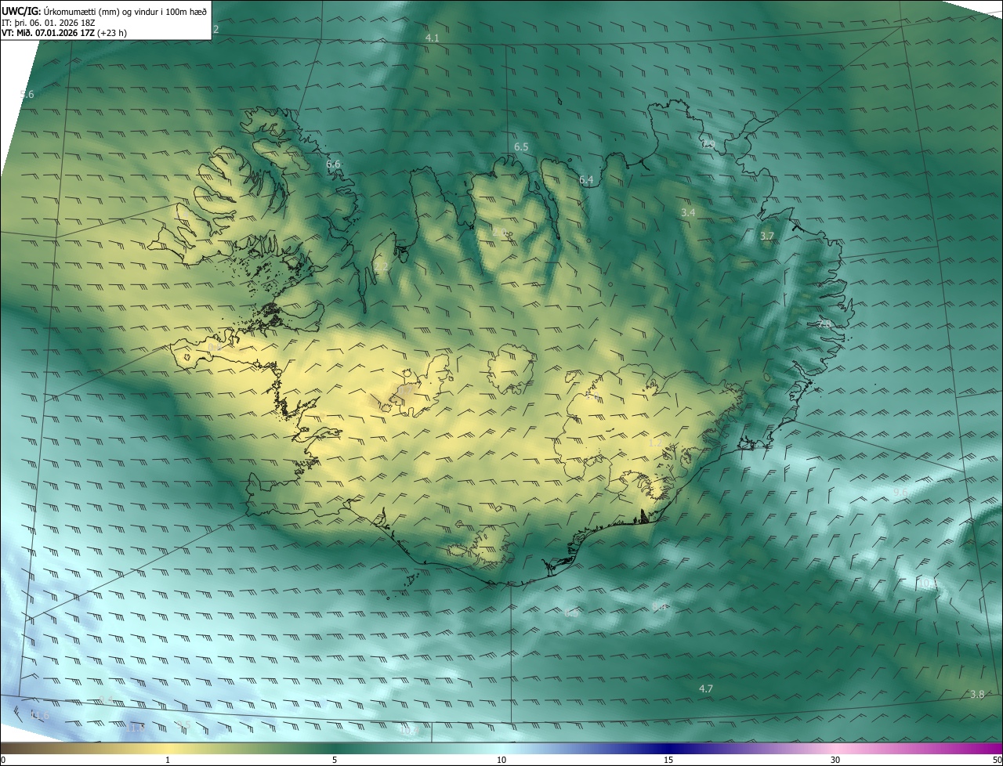Click the value label 6.6 on the map

333,164
